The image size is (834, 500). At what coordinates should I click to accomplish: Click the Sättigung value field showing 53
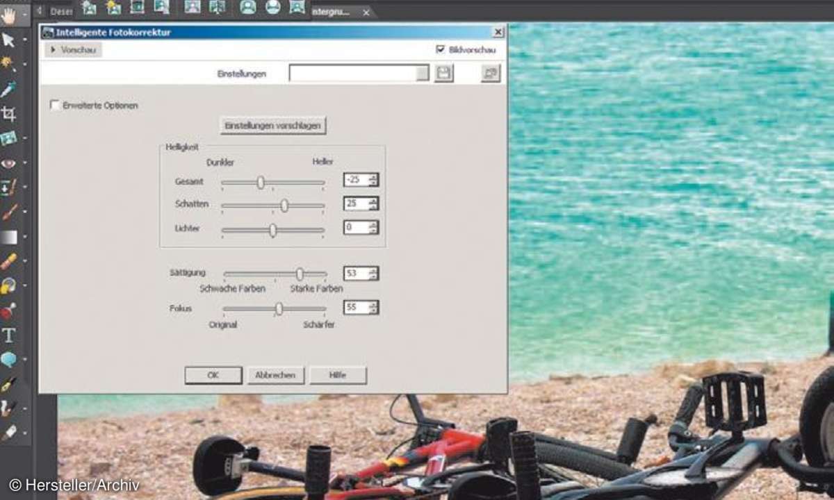pyautogui.click(x=356, y=274)
